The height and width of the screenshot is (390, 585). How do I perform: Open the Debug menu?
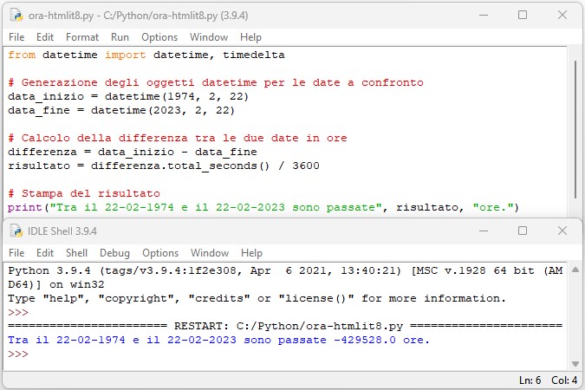[x=114, y=253]
